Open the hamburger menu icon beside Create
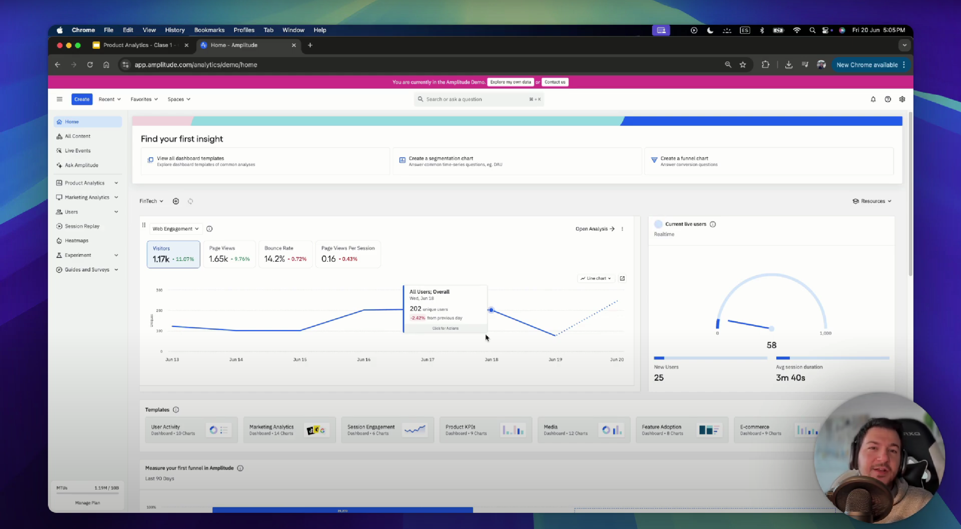This screenshot has height=529, width=961. [59, 99]
